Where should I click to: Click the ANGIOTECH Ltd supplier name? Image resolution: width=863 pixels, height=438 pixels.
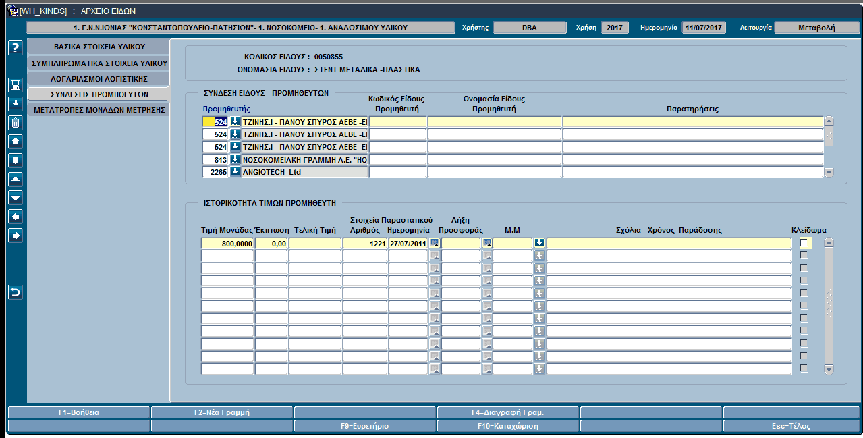(305, 172)
